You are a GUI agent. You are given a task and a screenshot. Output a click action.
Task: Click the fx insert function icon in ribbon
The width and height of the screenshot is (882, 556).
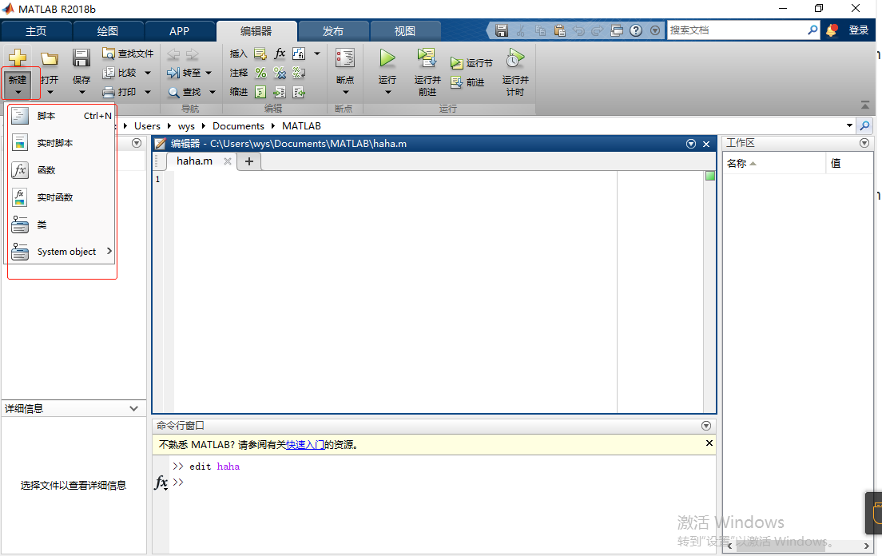click(280, 54)
